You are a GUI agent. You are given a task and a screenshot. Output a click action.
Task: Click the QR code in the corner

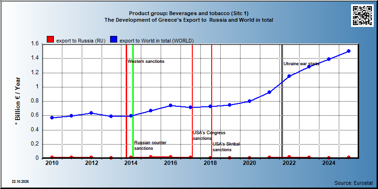362,16
